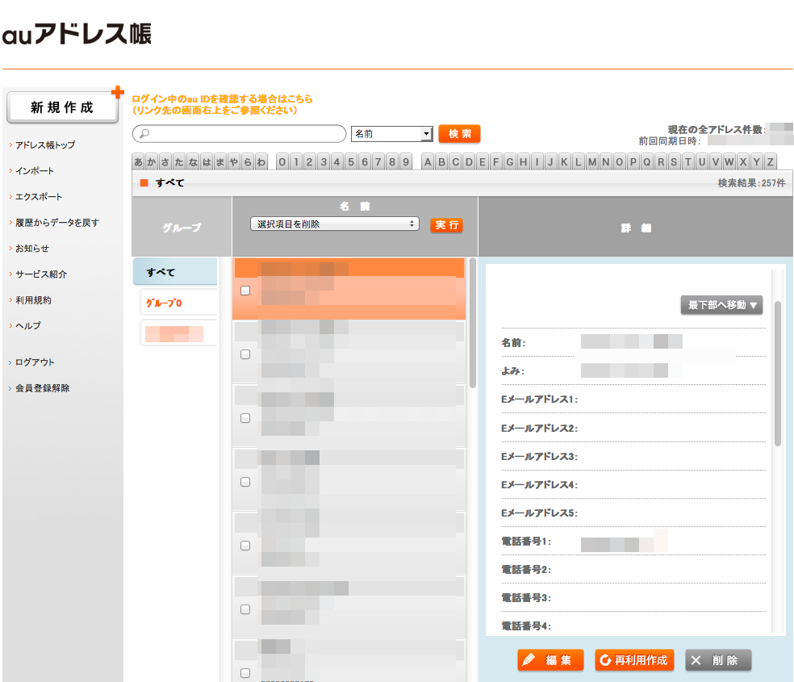Filter contacts by letter M key
This screenshot has height=682, width=794.
(592, 162)
